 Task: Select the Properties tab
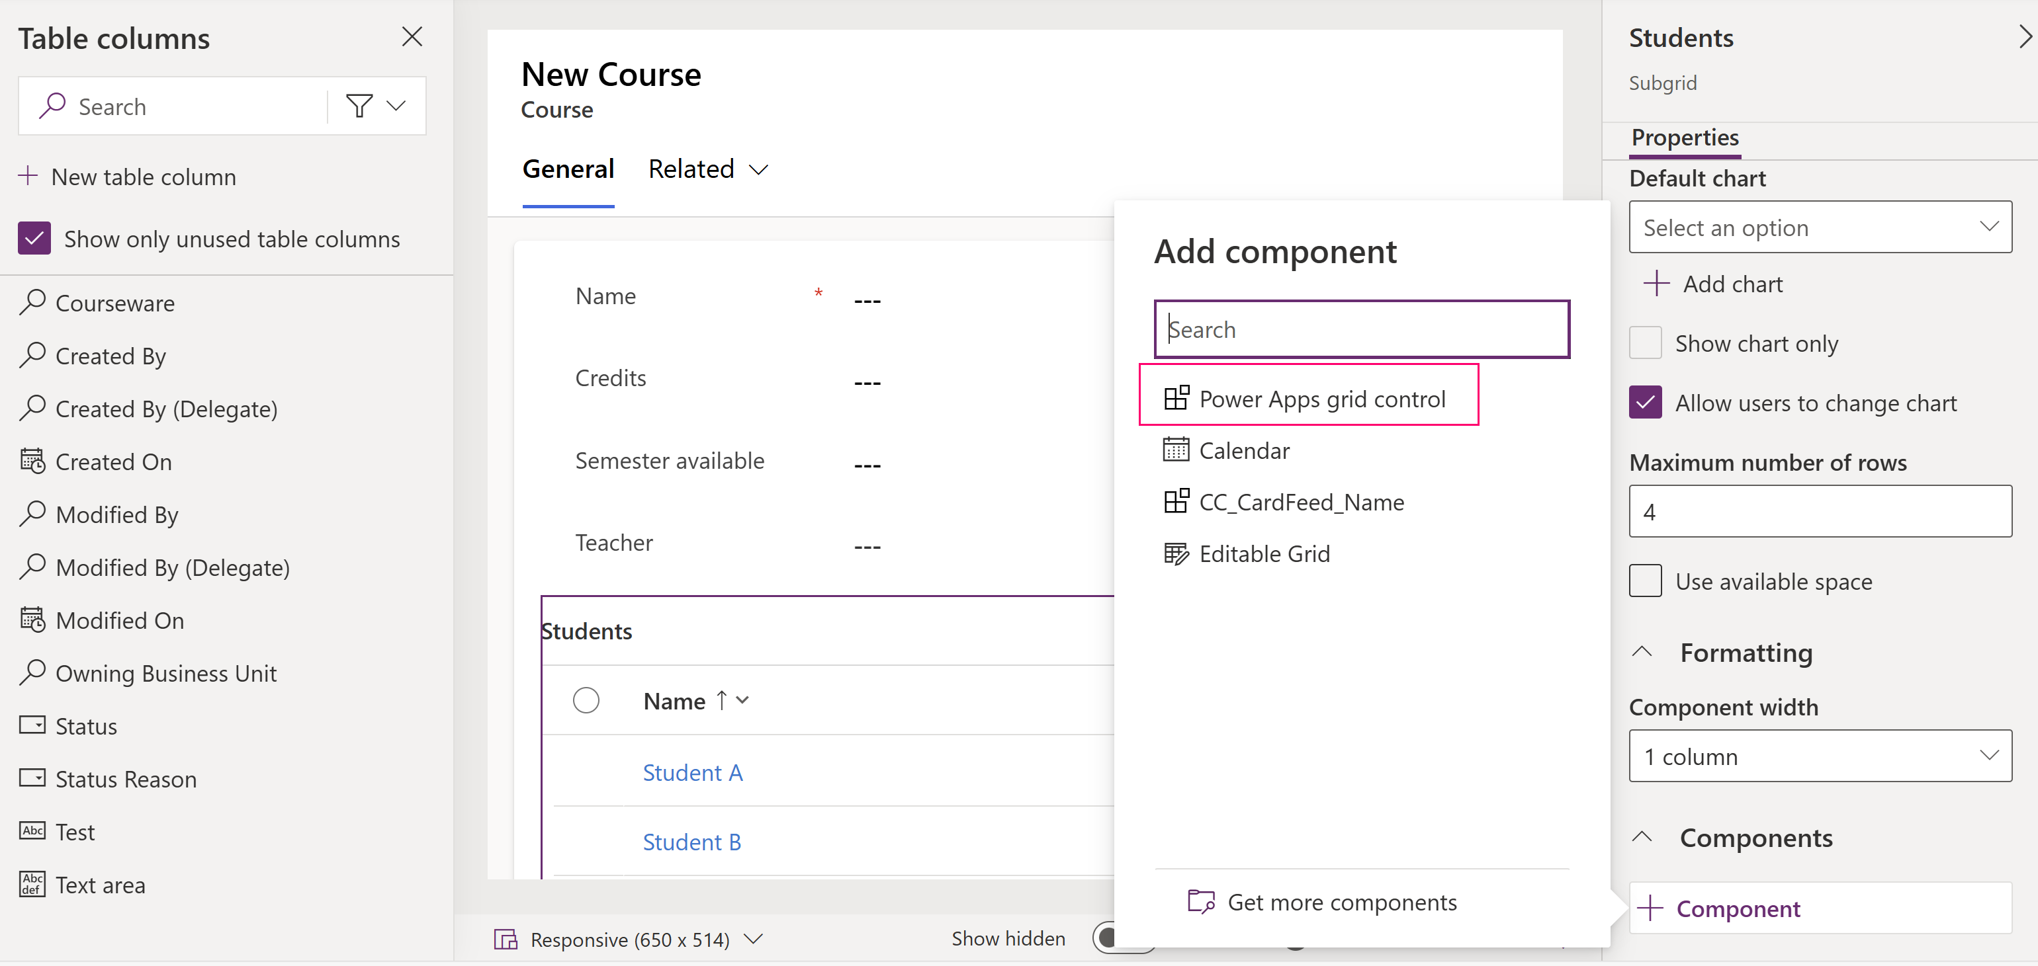point(1683,137)
